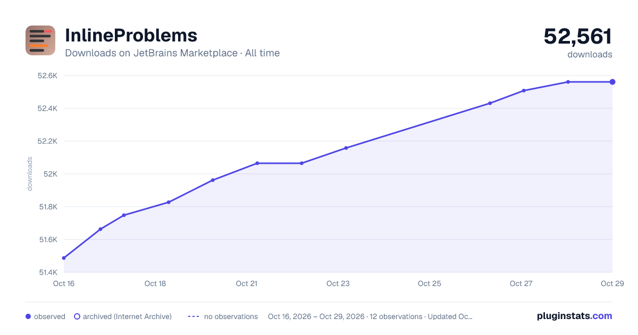Click the dashed 'no observations' legend line
Viewport: 638px width, 335px height.
[194, 316]
